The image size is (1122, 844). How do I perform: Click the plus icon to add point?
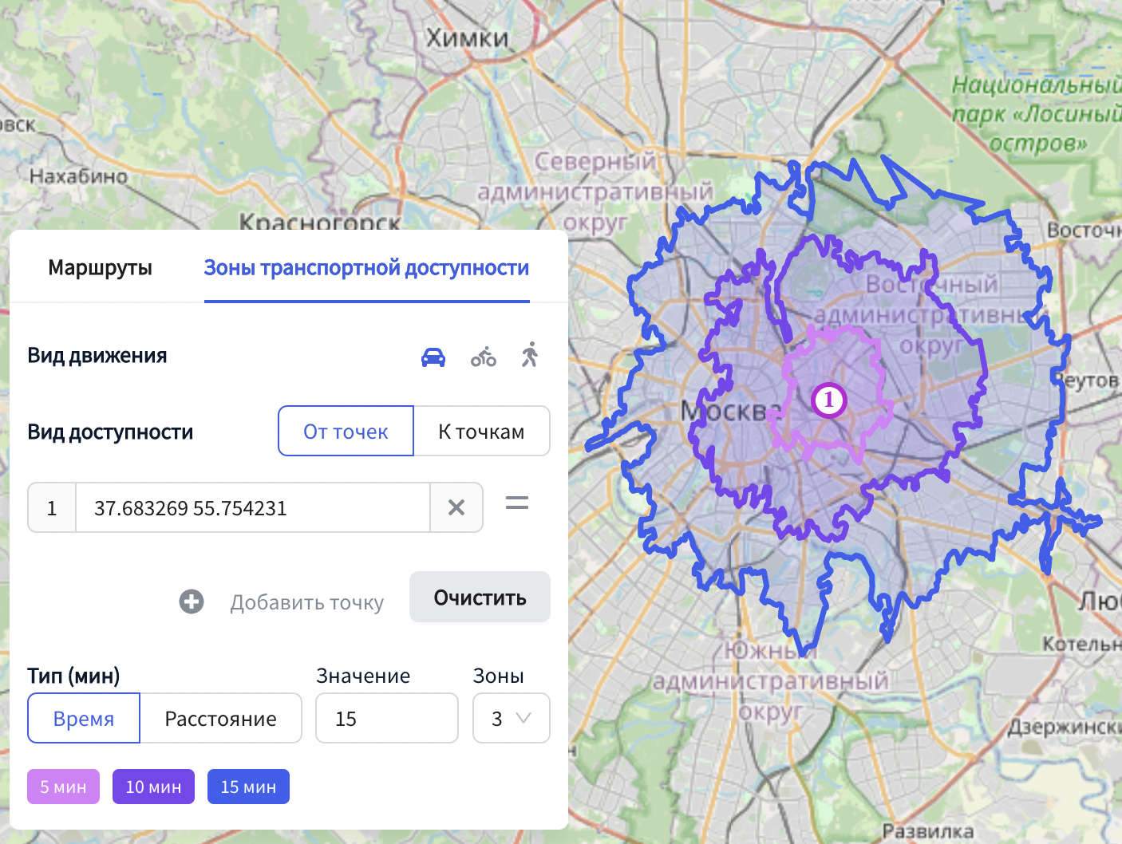(192, 601)
